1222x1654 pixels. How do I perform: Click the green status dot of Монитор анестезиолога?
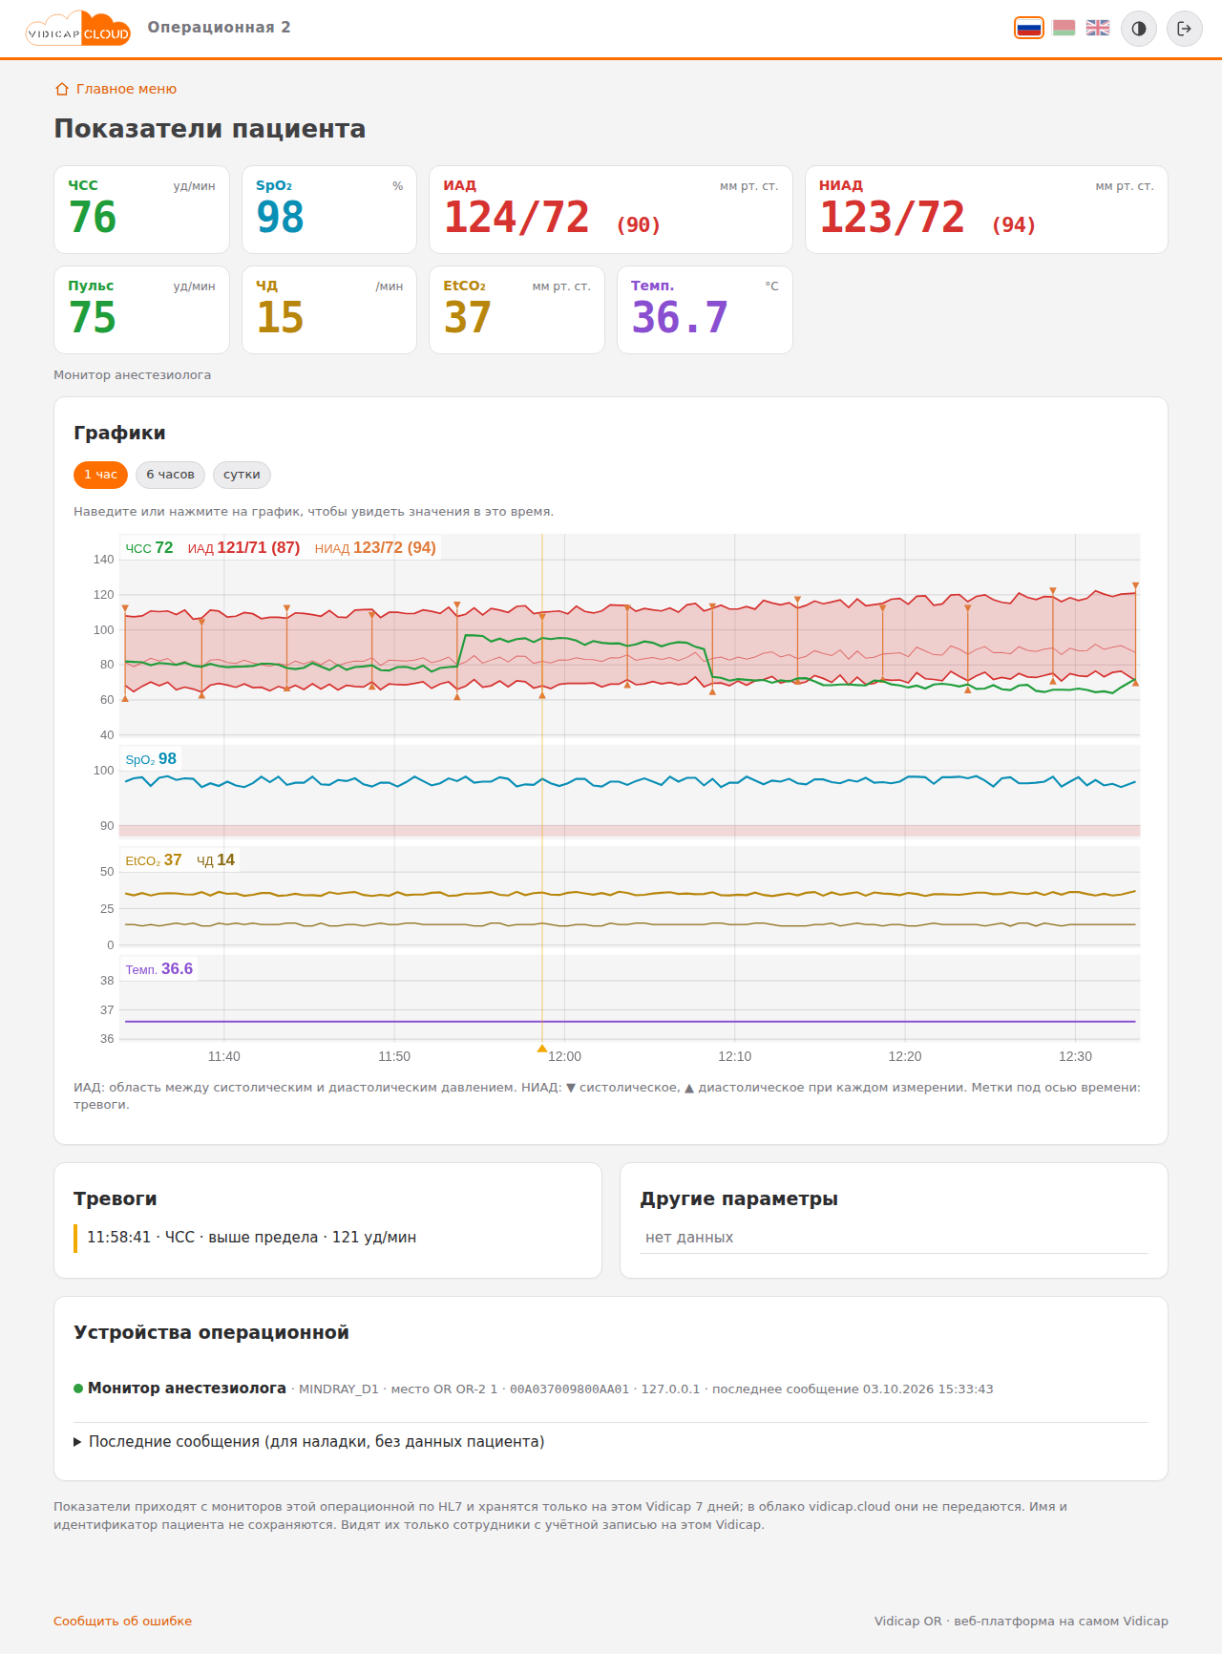[78, 1389]
